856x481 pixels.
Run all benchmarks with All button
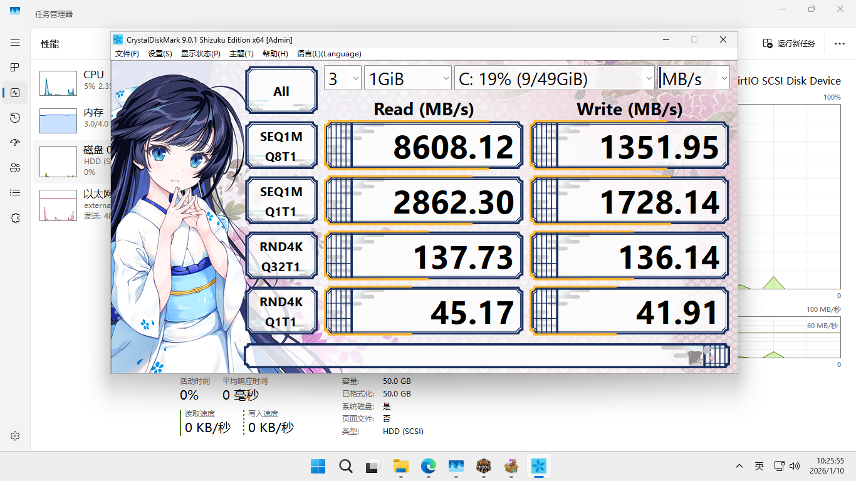(281, 91)
